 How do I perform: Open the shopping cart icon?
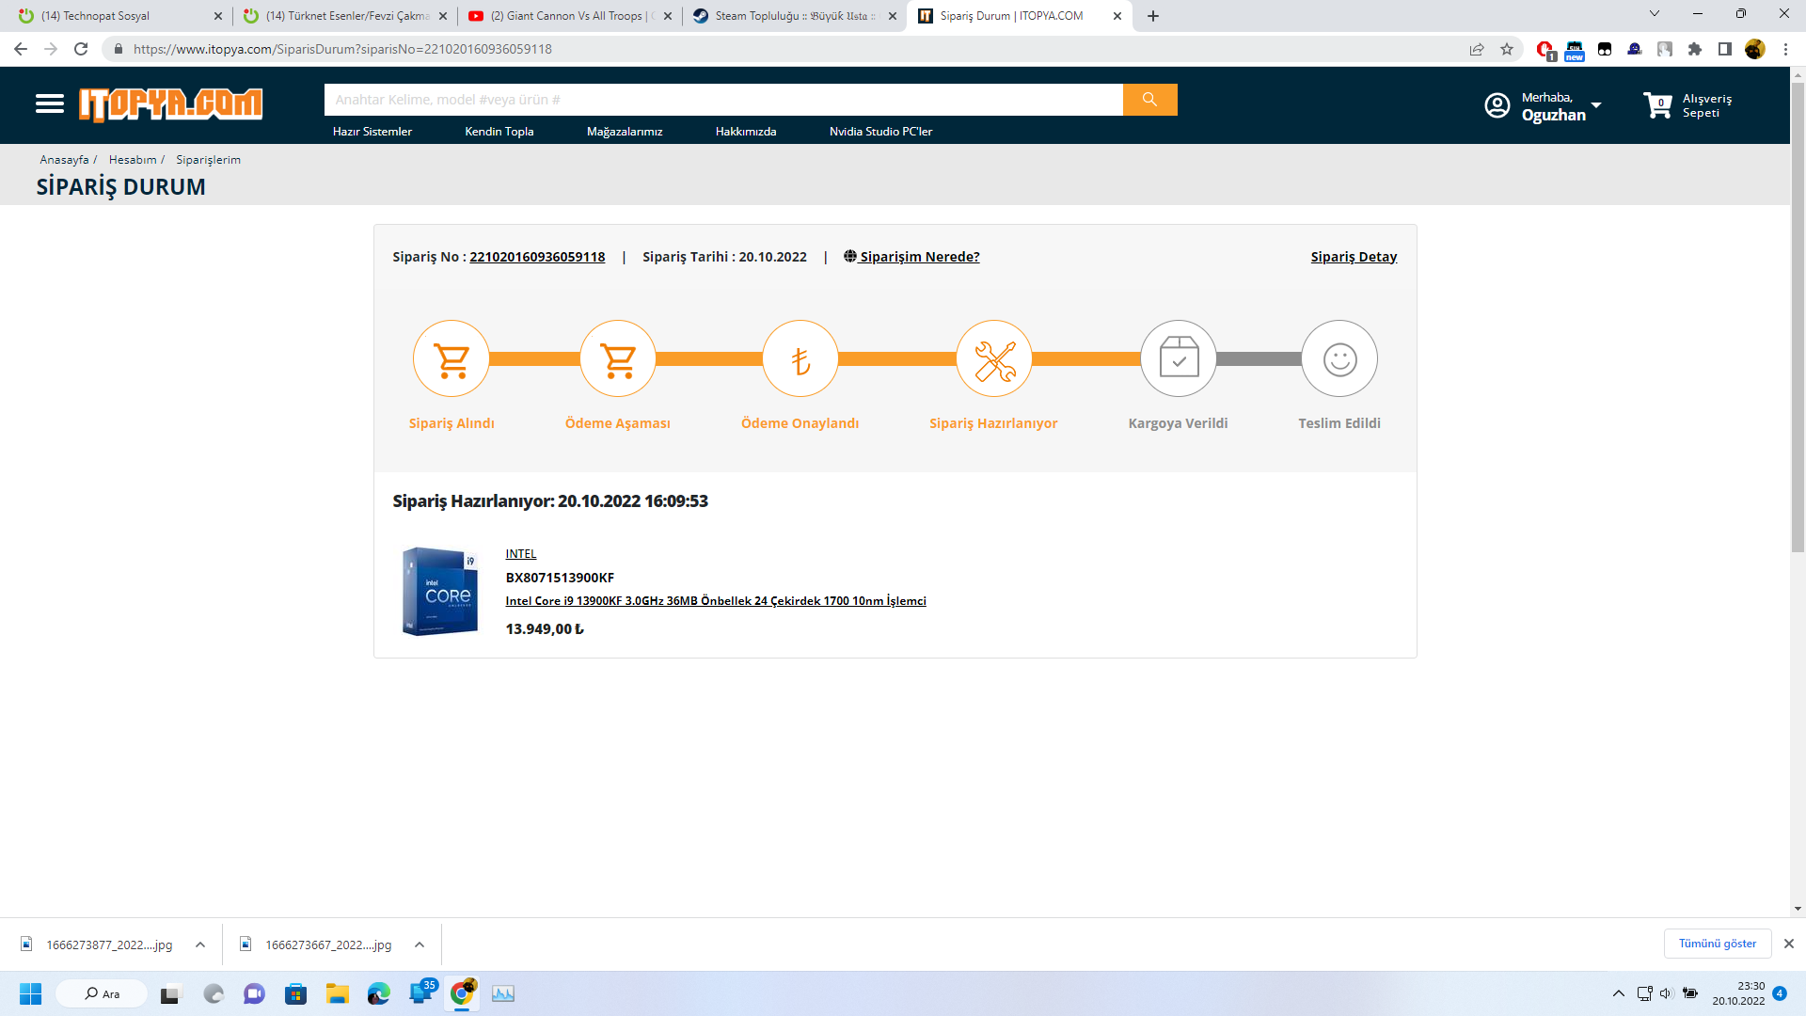1657,105
